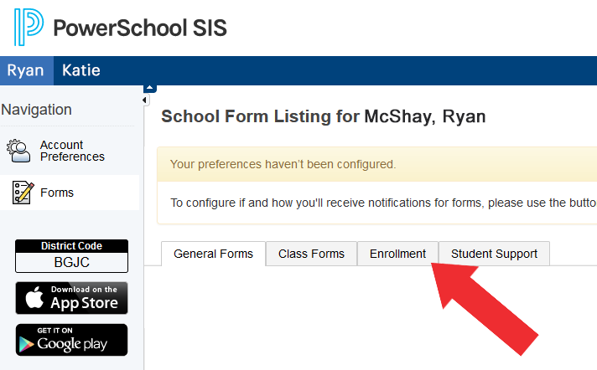Click the Google Play triangle logo
597x370 pixels.
(x=28, y=340)
